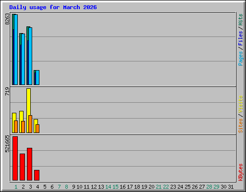
Task: Click day label 1 on the x-axis
Action: pos(16,187)
